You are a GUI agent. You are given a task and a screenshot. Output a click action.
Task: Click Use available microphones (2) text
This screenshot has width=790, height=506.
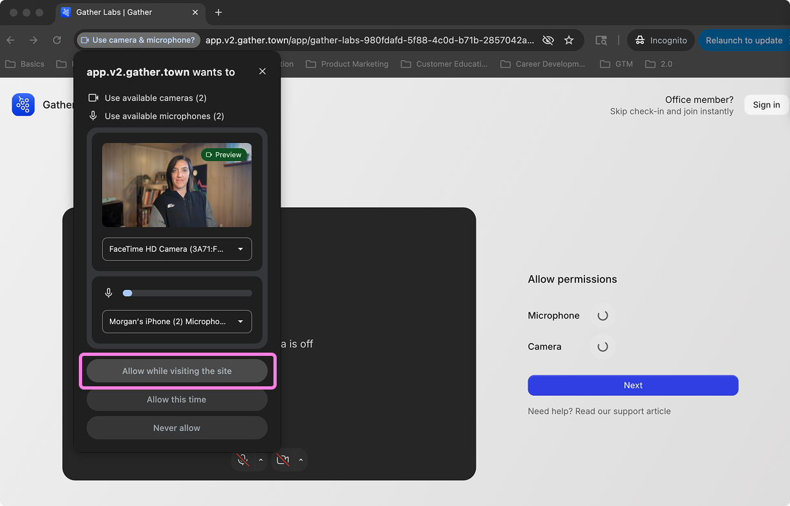pyautogui.click(x=164, y=116)
